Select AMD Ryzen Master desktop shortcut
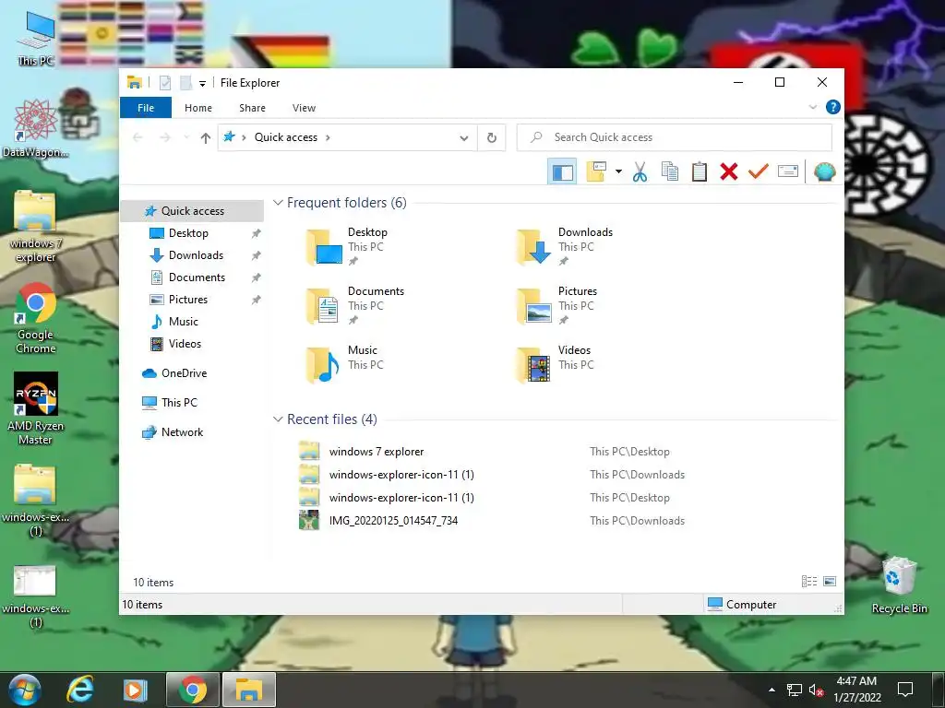Viewport: 945px width, 708px height. [x=35, y=408]
